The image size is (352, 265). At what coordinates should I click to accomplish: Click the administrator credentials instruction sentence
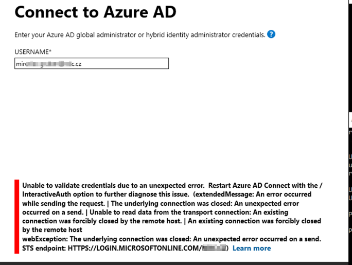[x=140, y=35]
